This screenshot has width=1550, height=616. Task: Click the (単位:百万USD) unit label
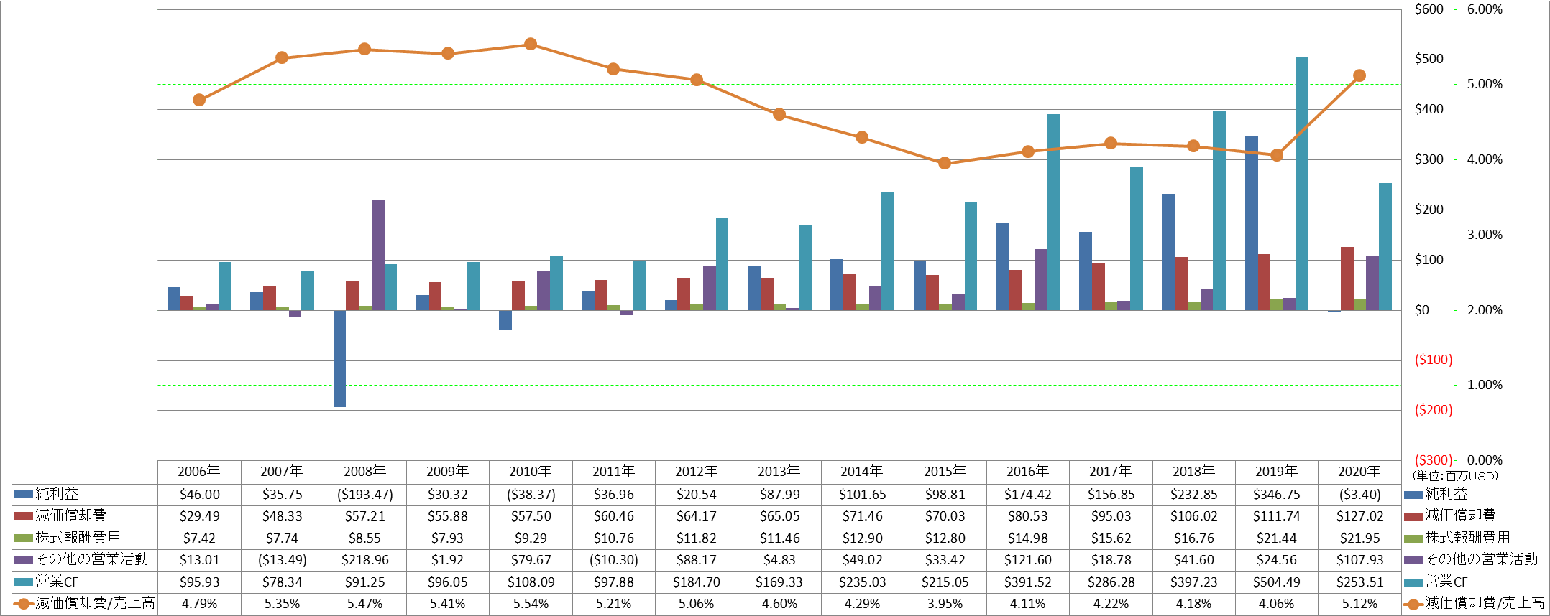1455,476
